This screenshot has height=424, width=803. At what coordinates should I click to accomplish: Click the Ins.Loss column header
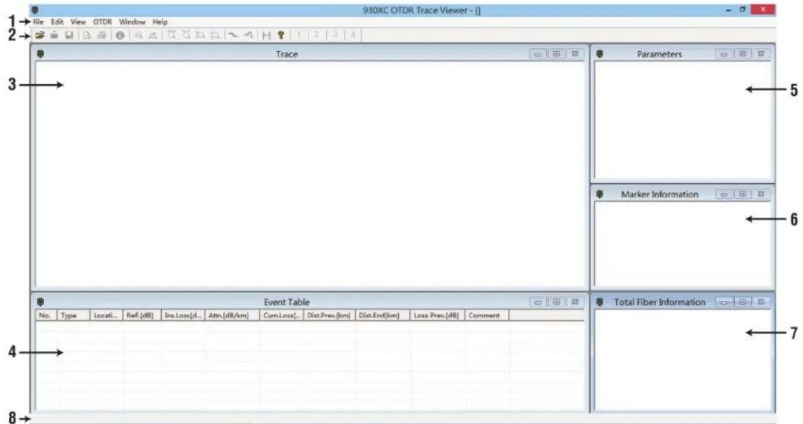pyautogui.click(x=184, y=315)
